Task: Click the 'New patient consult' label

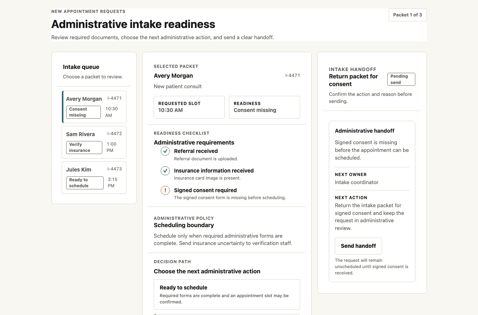Action: pos(178,86)
